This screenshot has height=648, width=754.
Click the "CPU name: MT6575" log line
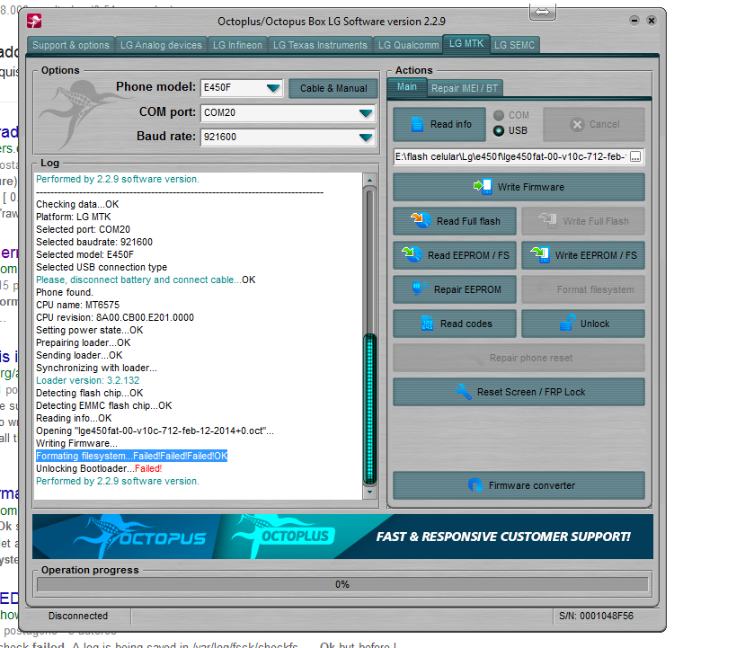point(78,305)
